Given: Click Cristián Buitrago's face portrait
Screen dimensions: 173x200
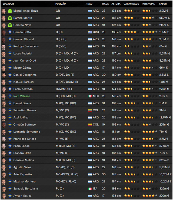Looking at the screenshot, I should click(x=4, y=125).
